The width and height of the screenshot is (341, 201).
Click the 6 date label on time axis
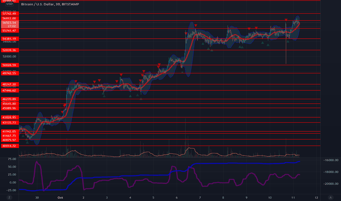[177, 197]
